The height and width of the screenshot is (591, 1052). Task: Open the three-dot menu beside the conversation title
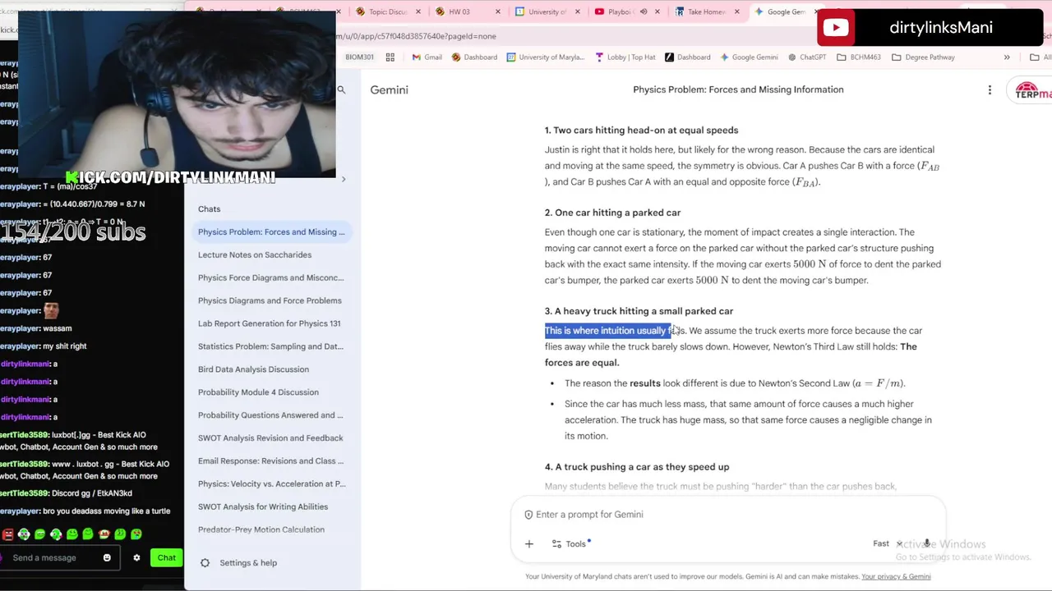990,89
